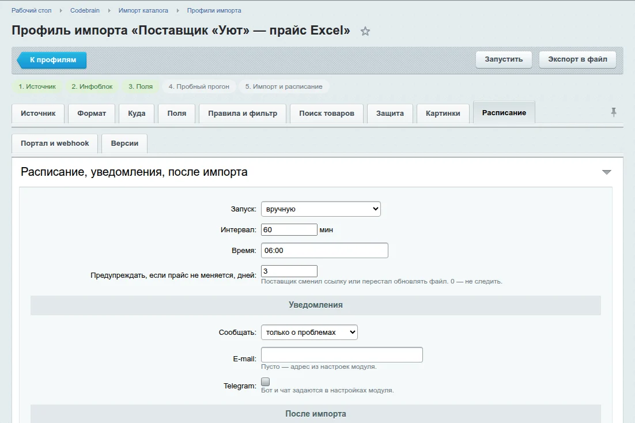Image resolution: width=635 pixels, height=423 pixels.
Task: Follow the Импорт каталога breadcrumb
Action: (x=143, y=10)
